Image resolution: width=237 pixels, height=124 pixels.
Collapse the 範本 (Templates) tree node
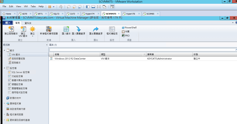(x=4, y=50)
